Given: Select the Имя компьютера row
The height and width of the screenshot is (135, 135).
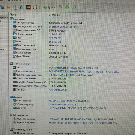Looking at the screenshot, I should coord(40,46).
